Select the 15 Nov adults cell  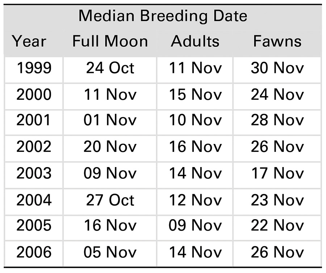tap(195, 95)
